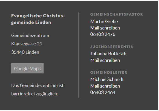This screenshot has height=111, width=159.
Task: Click the 35440 Linden postal line
Action: coord(25,52)
